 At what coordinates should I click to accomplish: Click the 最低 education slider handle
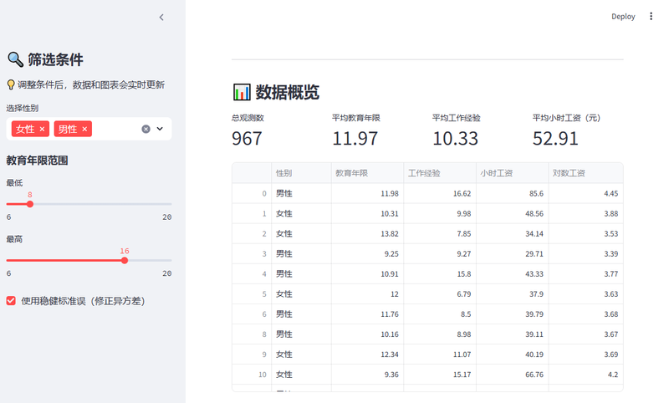tap(30, 204)
